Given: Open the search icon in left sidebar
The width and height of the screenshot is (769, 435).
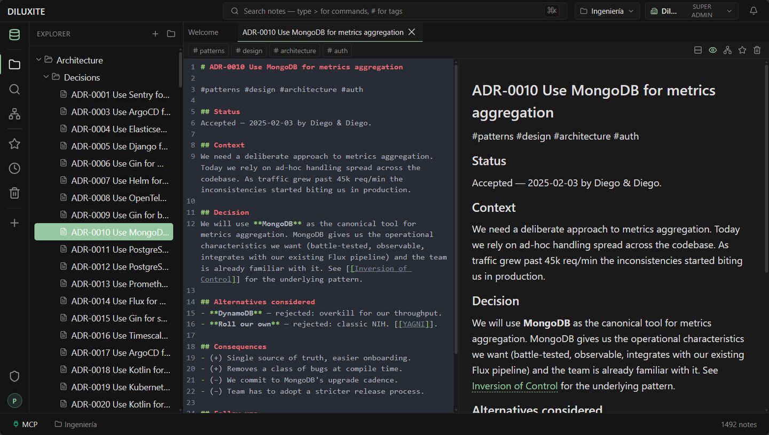Looking at the screenshot, I should click(14, 89).
